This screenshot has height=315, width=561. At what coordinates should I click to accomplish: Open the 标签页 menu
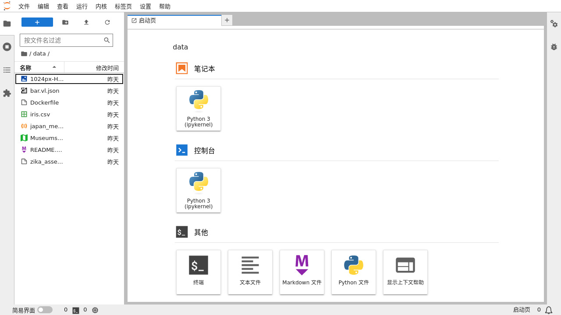coord(123,7)
